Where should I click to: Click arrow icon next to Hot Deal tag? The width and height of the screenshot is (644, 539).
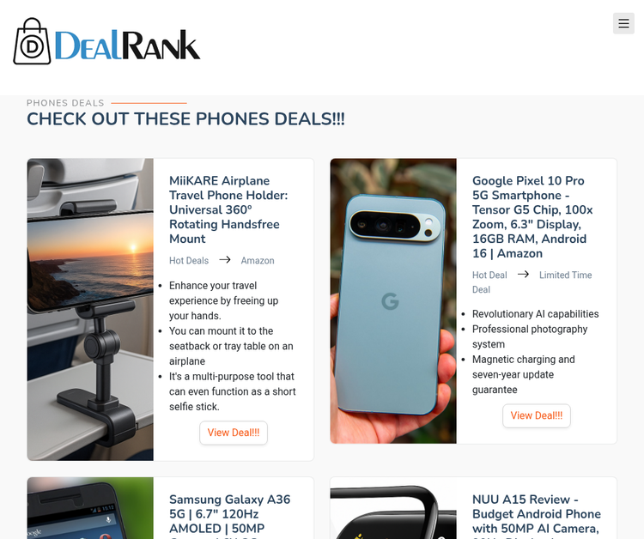tap(523, 275)
